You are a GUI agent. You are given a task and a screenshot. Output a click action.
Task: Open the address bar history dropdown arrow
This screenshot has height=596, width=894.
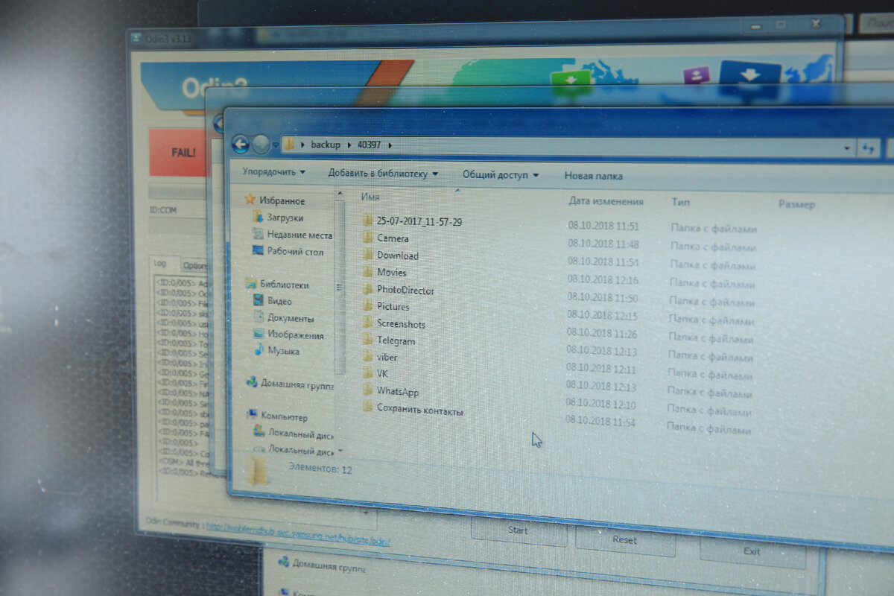[x=847, y=148]
